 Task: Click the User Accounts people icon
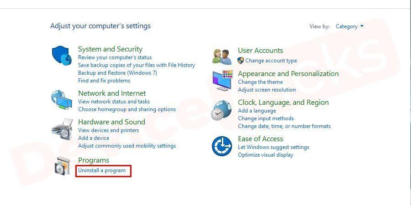[x=222, y=57]
